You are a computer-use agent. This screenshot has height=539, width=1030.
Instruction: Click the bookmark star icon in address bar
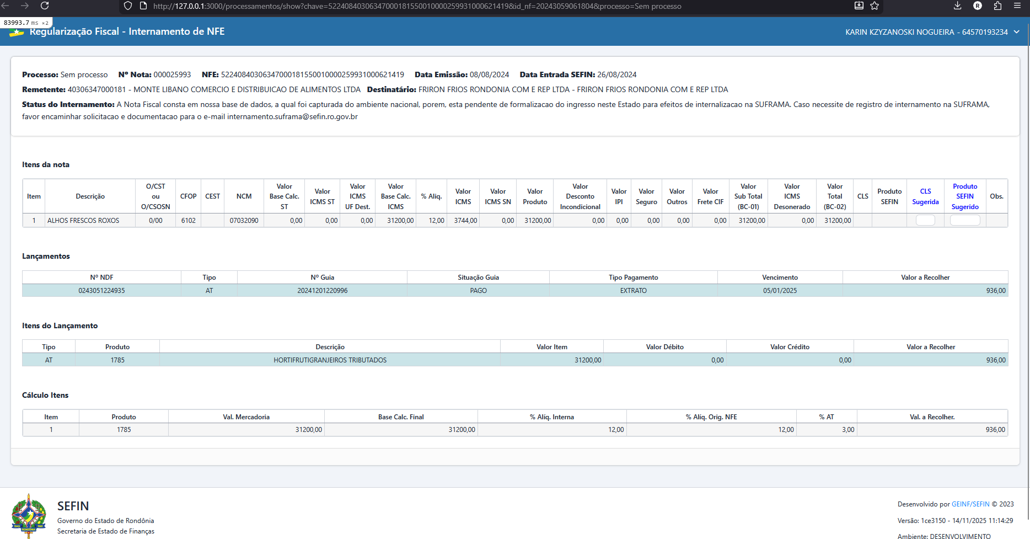pyautogui.click(x=875, y=6)
